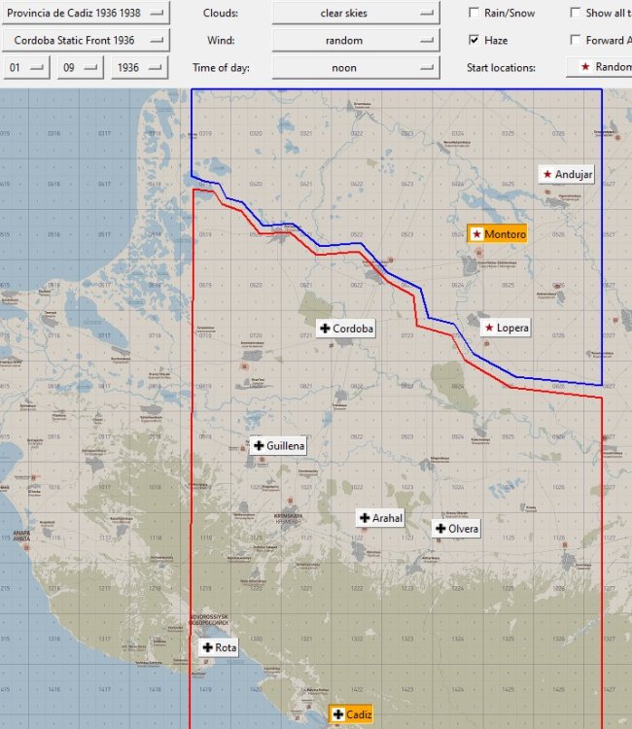Click the Random start locations button

click(600, 67)
